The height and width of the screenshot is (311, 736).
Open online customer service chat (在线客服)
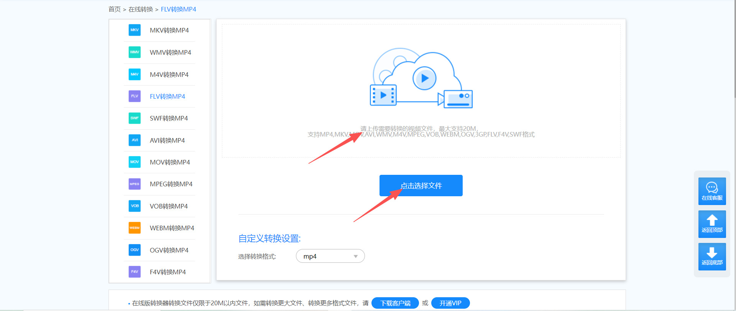712,191
